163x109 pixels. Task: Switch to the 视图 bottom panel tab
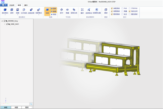(x=16, y=107)
